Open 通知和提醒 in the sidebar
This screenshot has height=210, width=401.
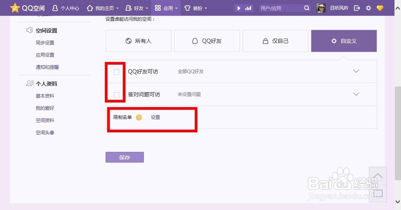[x=47, y=67]
